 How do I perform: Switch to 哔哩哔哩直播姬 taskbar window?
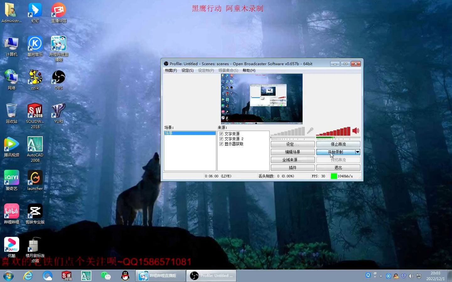pyautogui.click(x=160, y=276)
